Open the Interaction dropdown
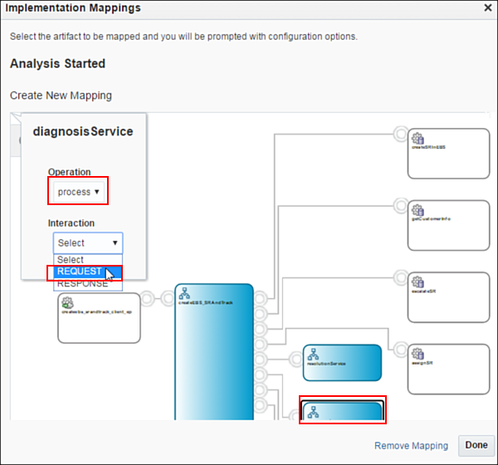 [88, 242]
